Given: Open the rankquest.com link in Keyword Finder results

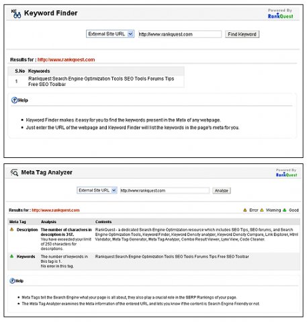Looking at the screenshot, I should [66, 60].
